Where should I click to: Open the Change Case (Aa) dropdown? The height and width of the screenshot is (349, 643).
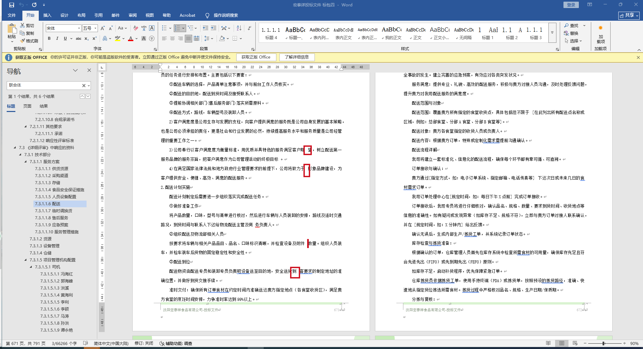point(122,28)
